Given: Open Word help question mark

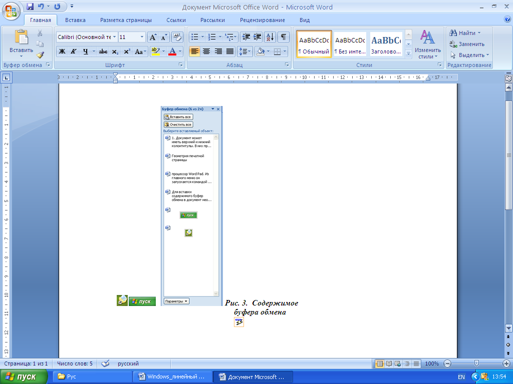Looking at the screenshot, I should coord(507,19).
